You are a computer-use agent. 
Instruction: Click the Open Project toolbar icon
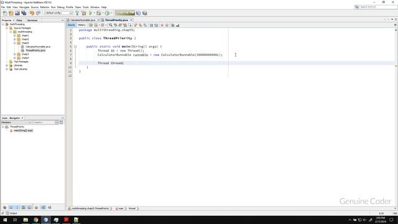pos(17,13)
